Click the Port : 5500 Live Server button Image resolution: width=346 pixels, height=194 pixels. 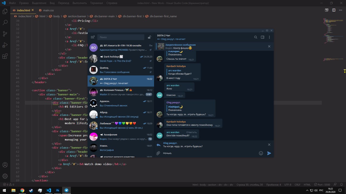(322, 185)
